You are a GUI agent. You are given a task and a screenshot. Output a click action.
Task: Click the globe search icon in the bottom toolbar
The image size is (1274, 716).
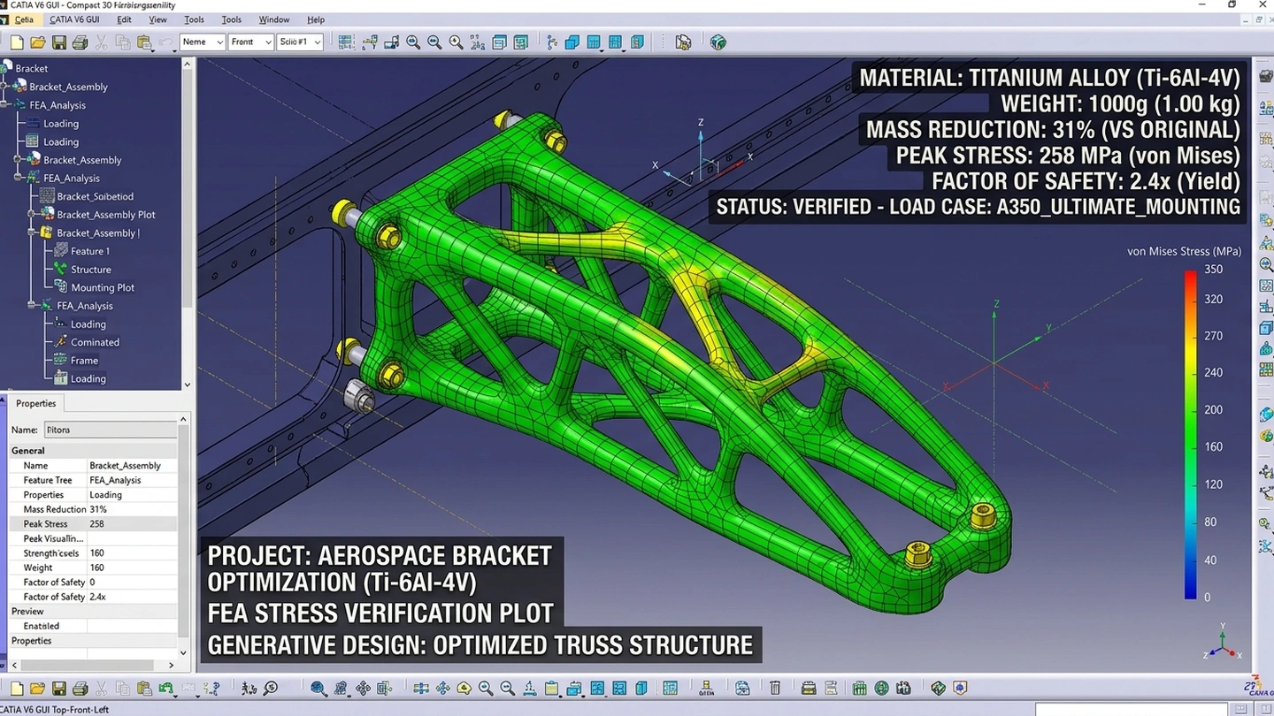point(318,688)
